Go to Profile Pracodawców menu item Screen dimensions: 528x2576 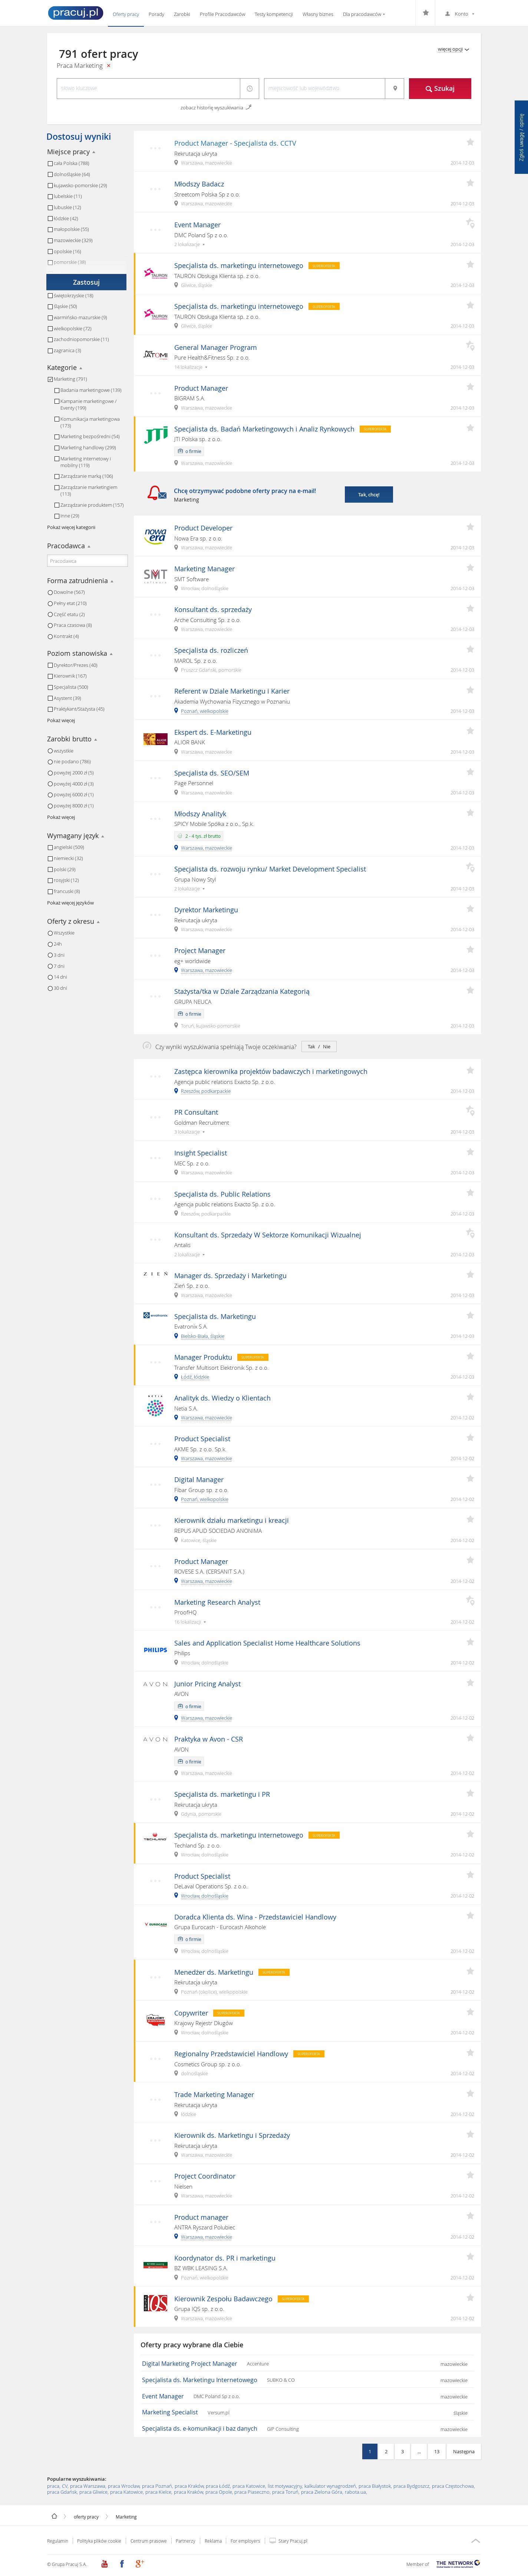click(222, 14)
